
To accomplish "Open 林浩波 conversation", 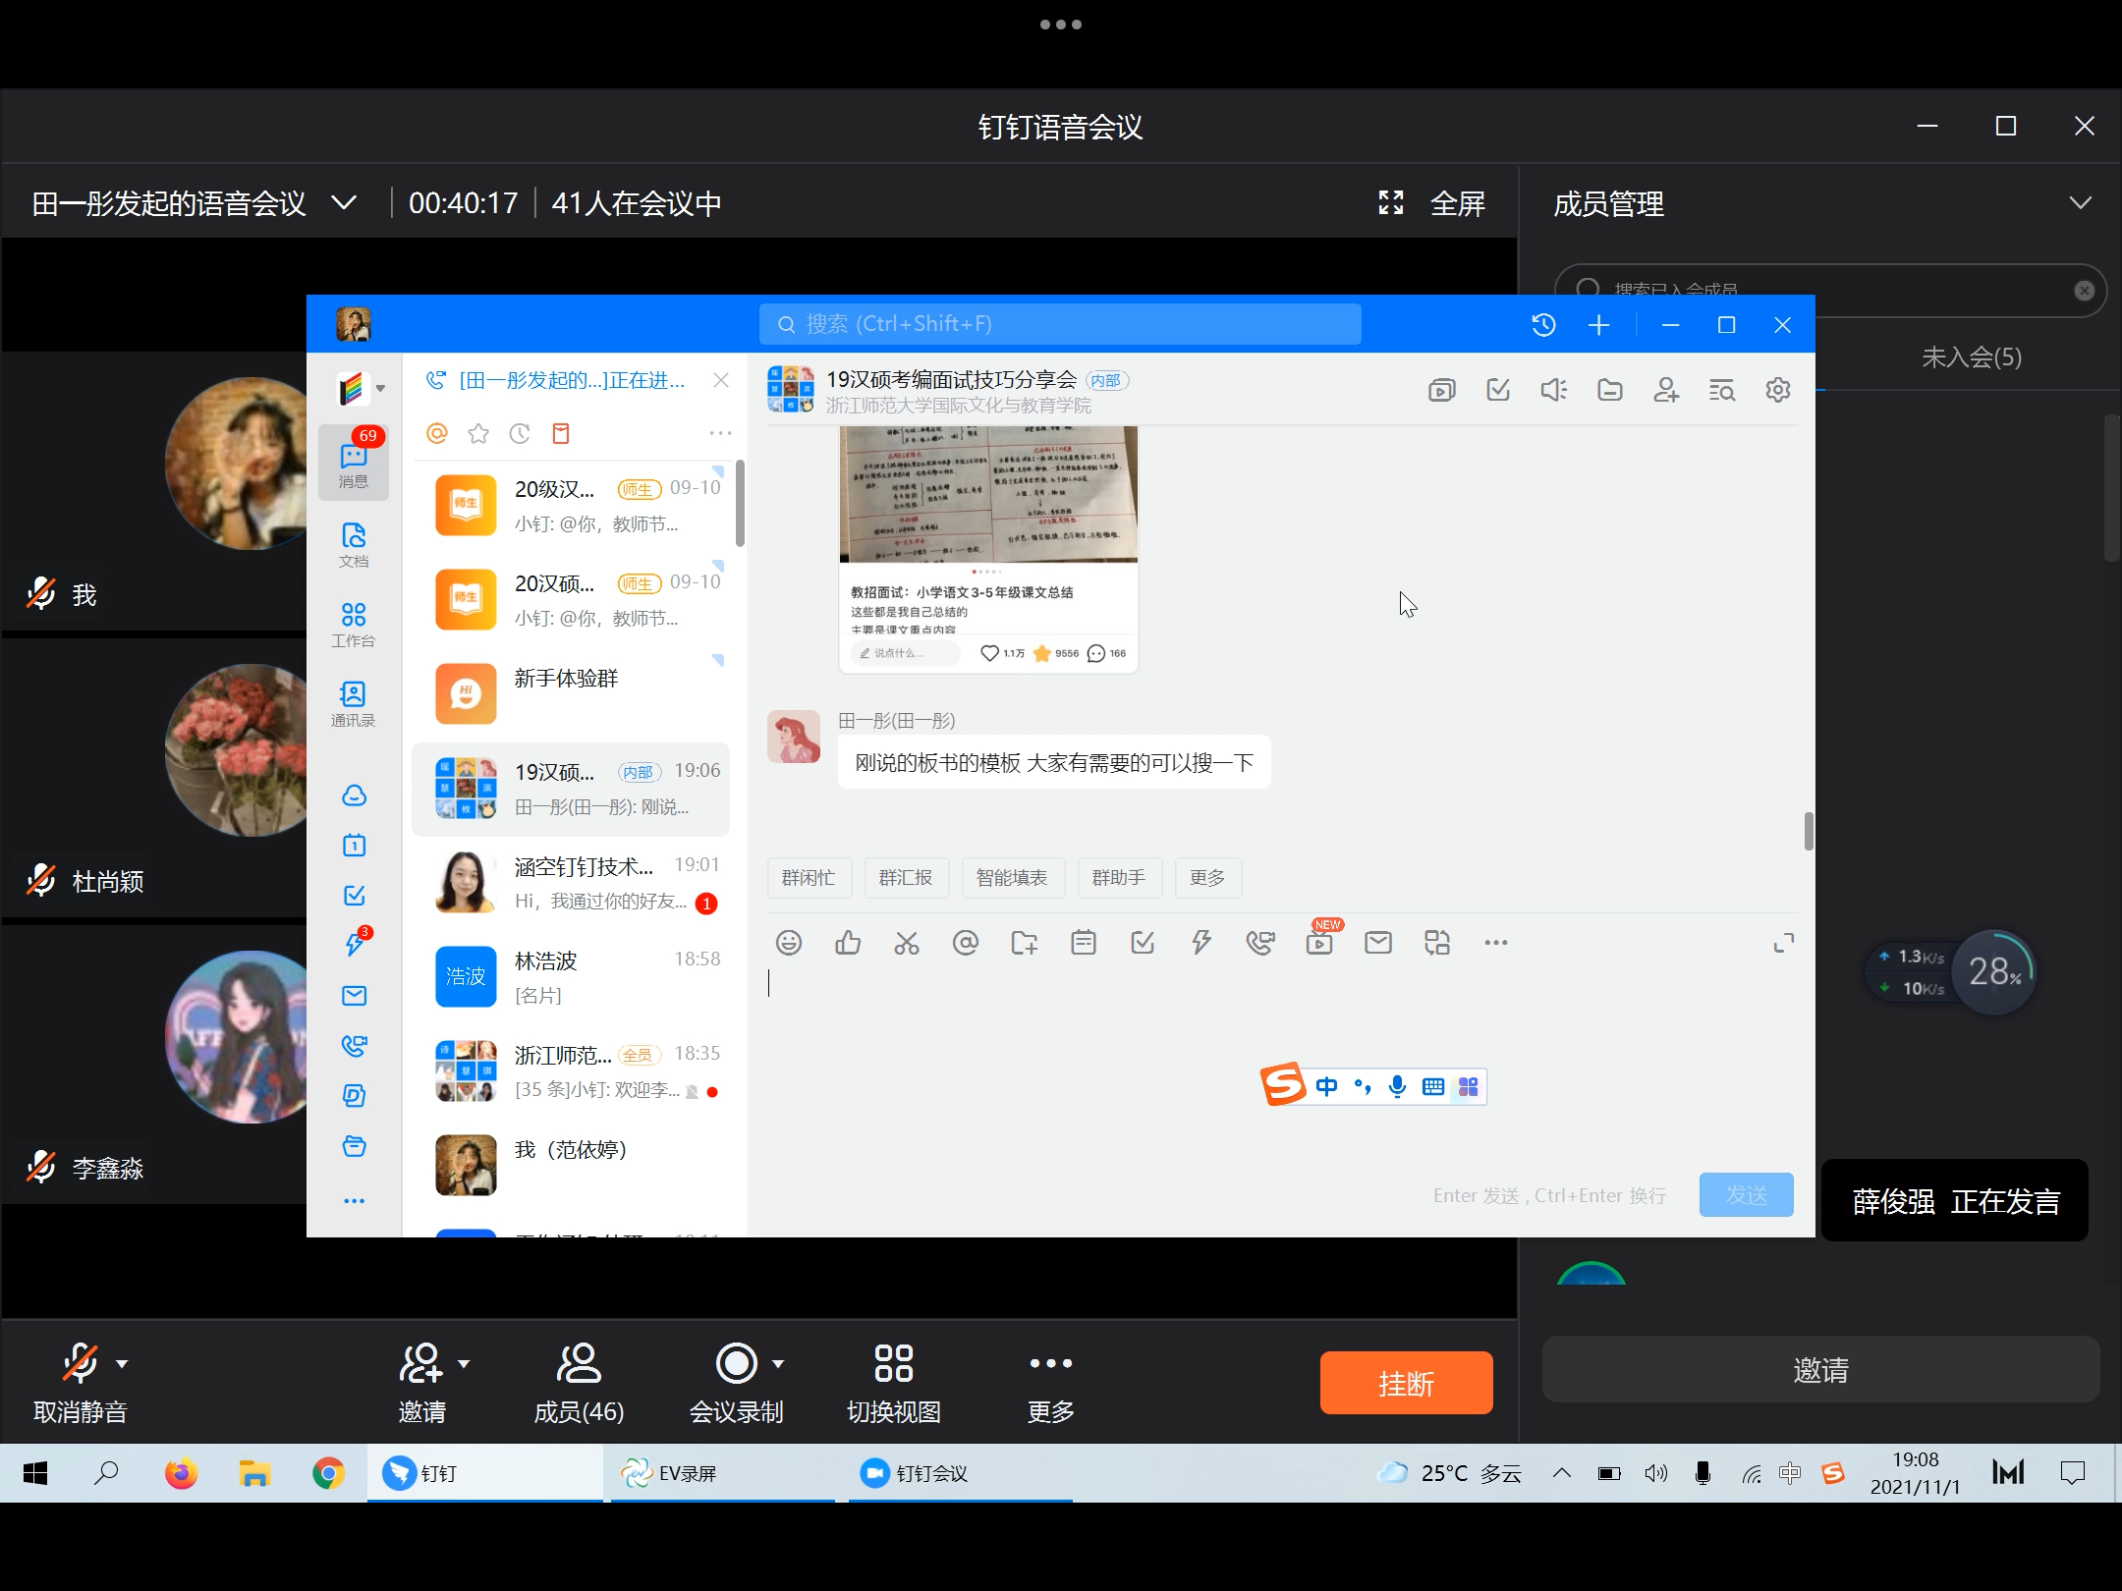I will point(571,977).
